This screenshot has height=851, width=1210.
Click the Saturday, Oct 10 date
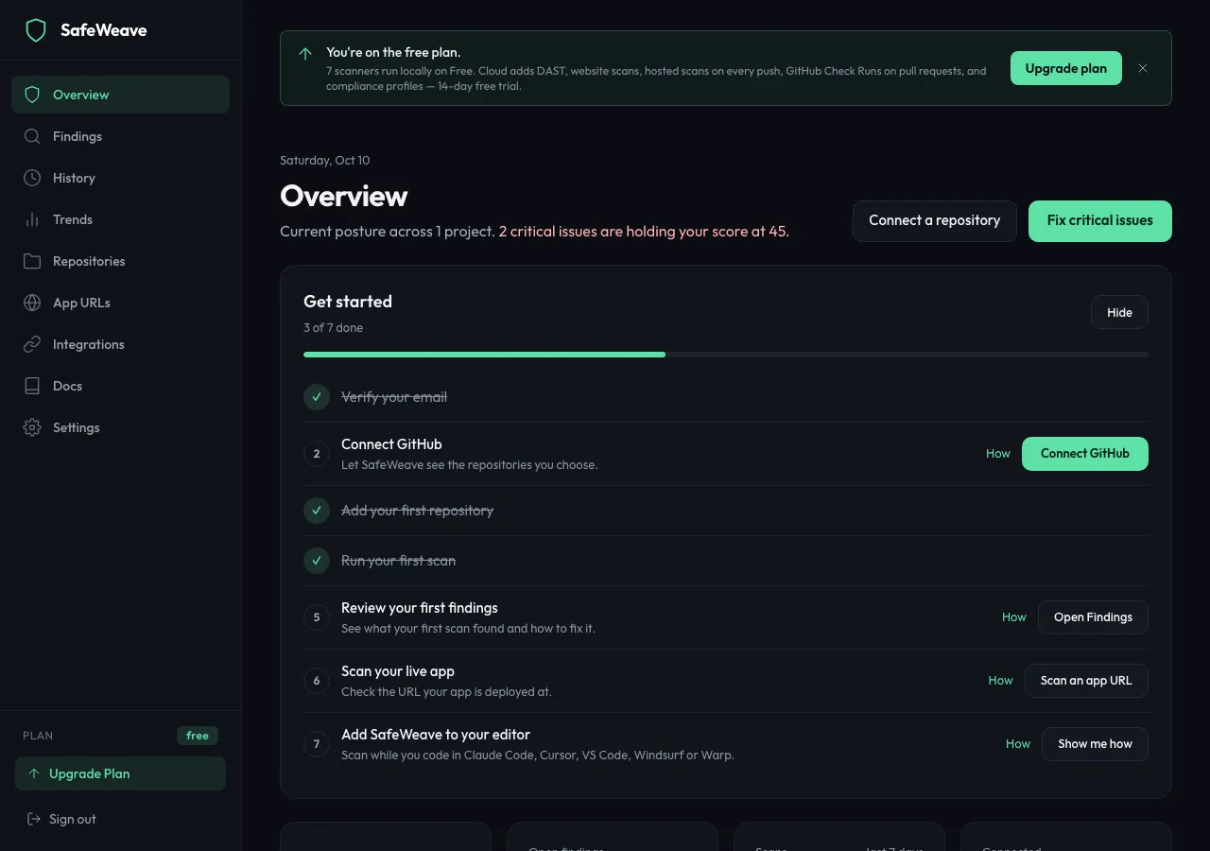click(325, 161)
